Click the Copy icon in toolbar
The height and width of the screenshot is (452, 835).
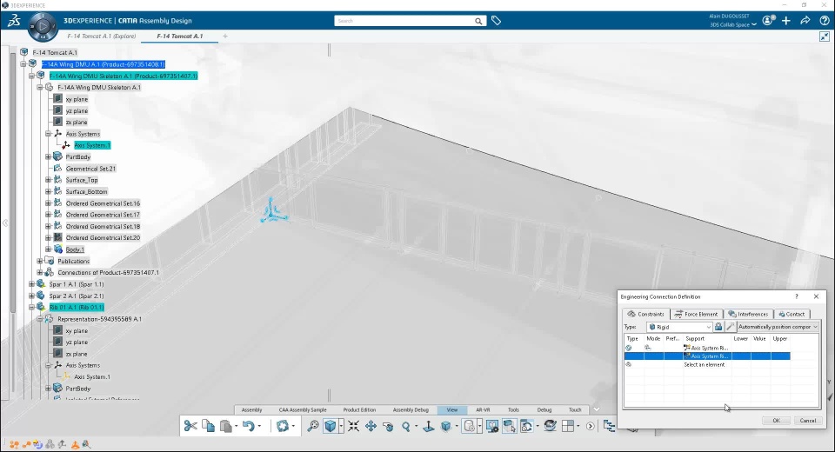(208, 426)
